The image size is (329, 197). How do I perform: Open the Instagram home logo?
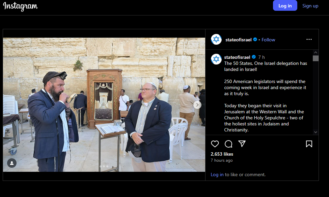20,6
